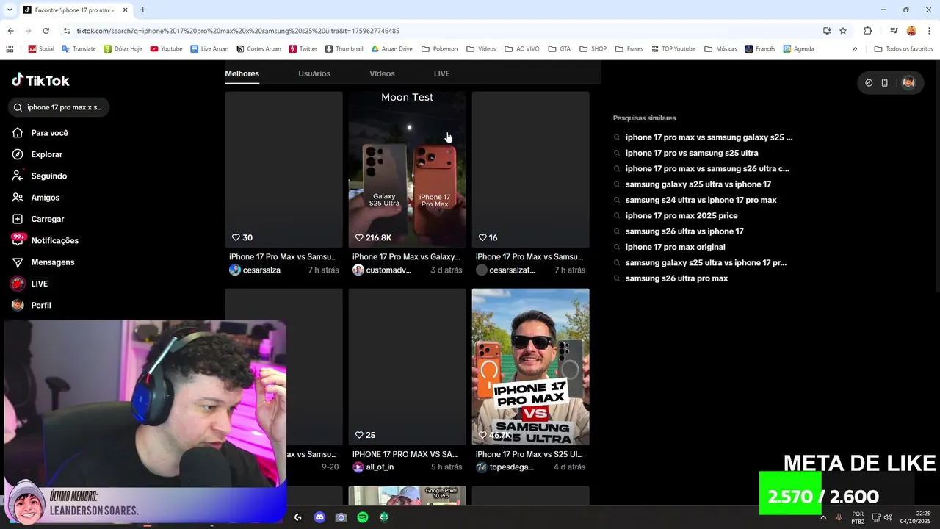Select suggestion 'iphone 17 pro vs samsung s25 ultra'
This screenshot has width=940, height=529.
click(x=692, y=153)
